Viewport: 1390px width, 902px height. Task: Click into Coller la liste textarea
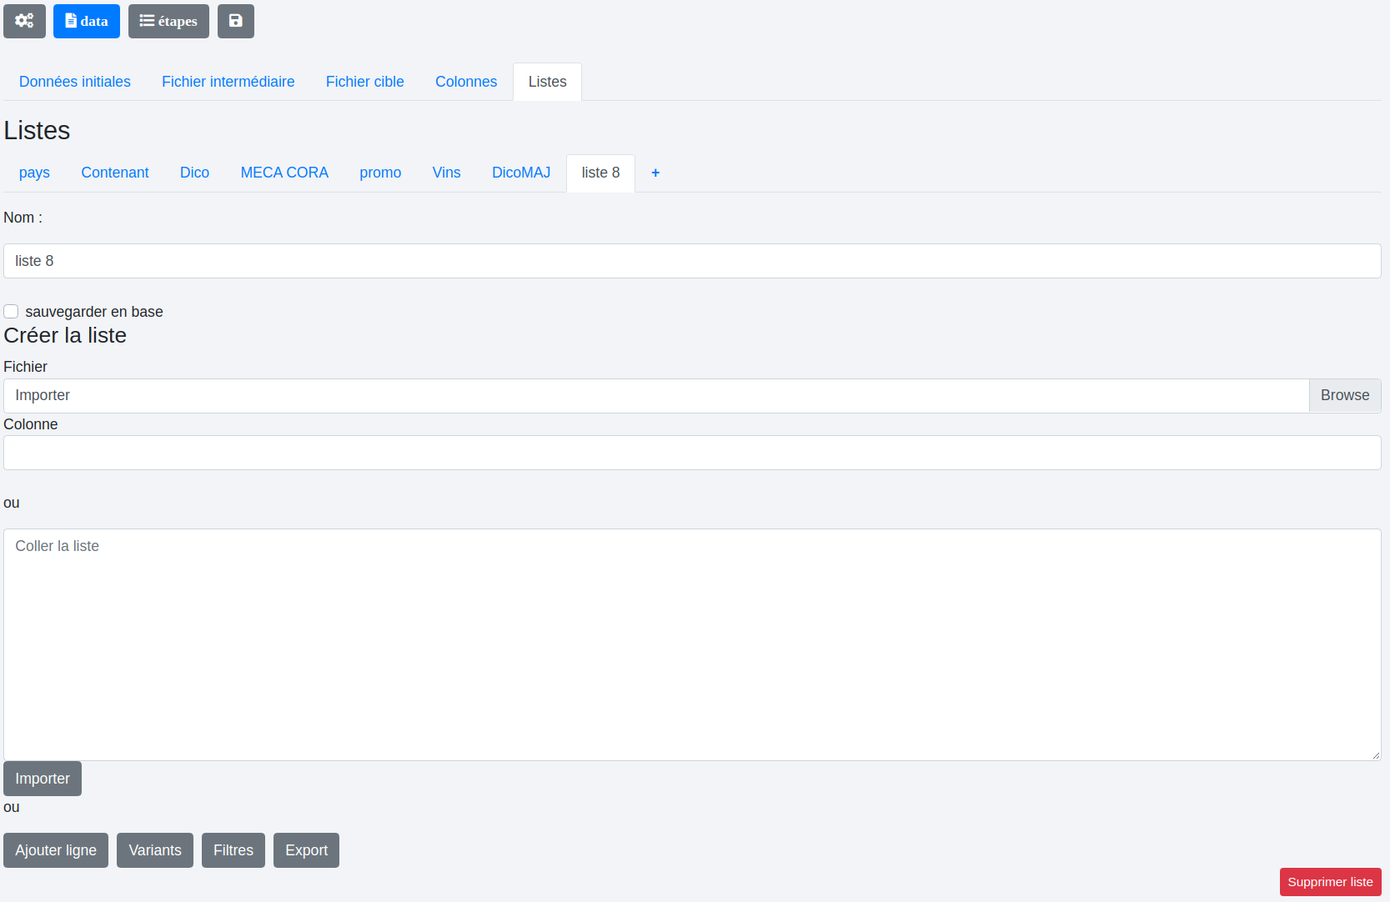click(x=692, y=644)
